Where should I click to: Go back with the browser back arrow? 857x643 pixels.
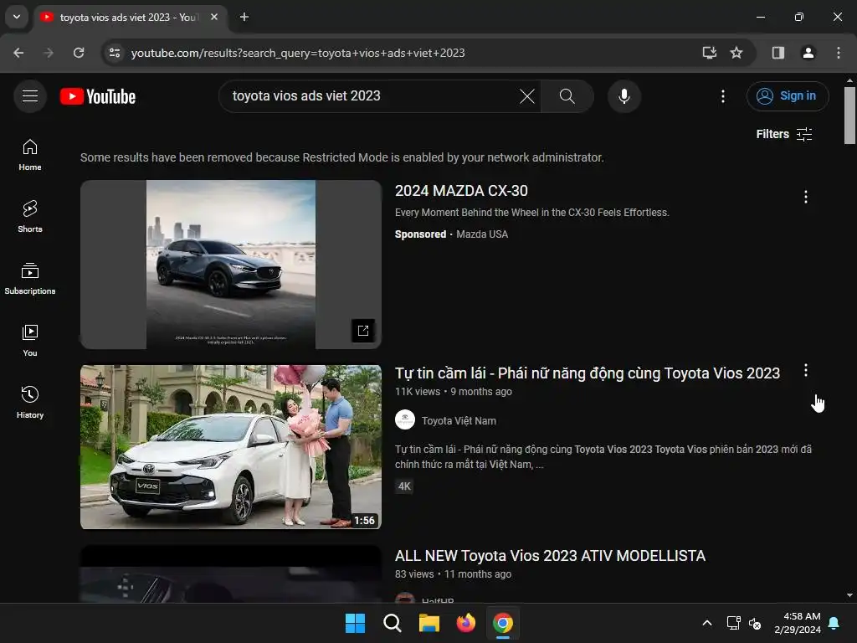pos(18,53)
